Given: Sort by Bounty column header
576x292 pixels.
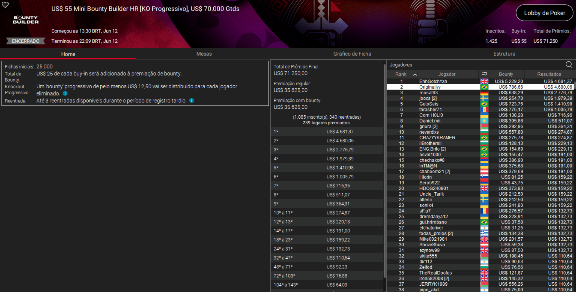Looking at the screenshot, I should (x=506, y=74).
